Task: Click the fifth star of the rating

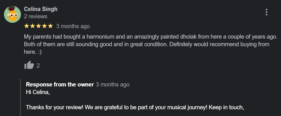Action: click(50, 26)
